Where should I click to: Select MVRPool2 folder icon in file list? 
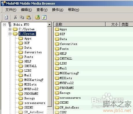pyautogui.click(x=57, y=83)
